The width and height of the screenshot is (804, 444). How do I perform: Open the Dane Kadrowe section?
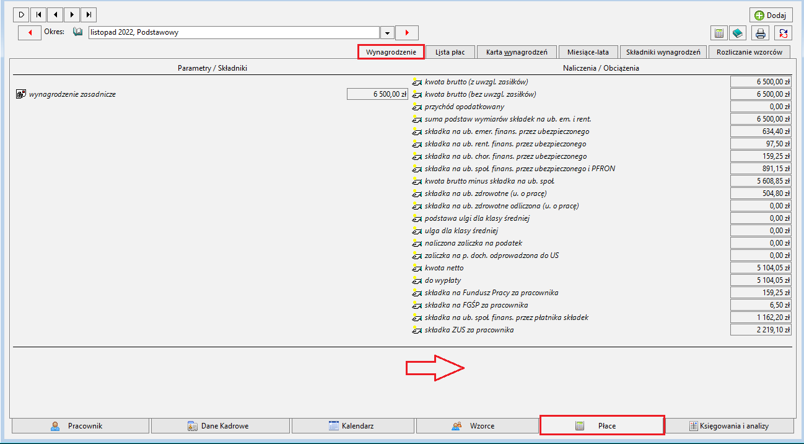pyautogui.click(x=221, y=426)
